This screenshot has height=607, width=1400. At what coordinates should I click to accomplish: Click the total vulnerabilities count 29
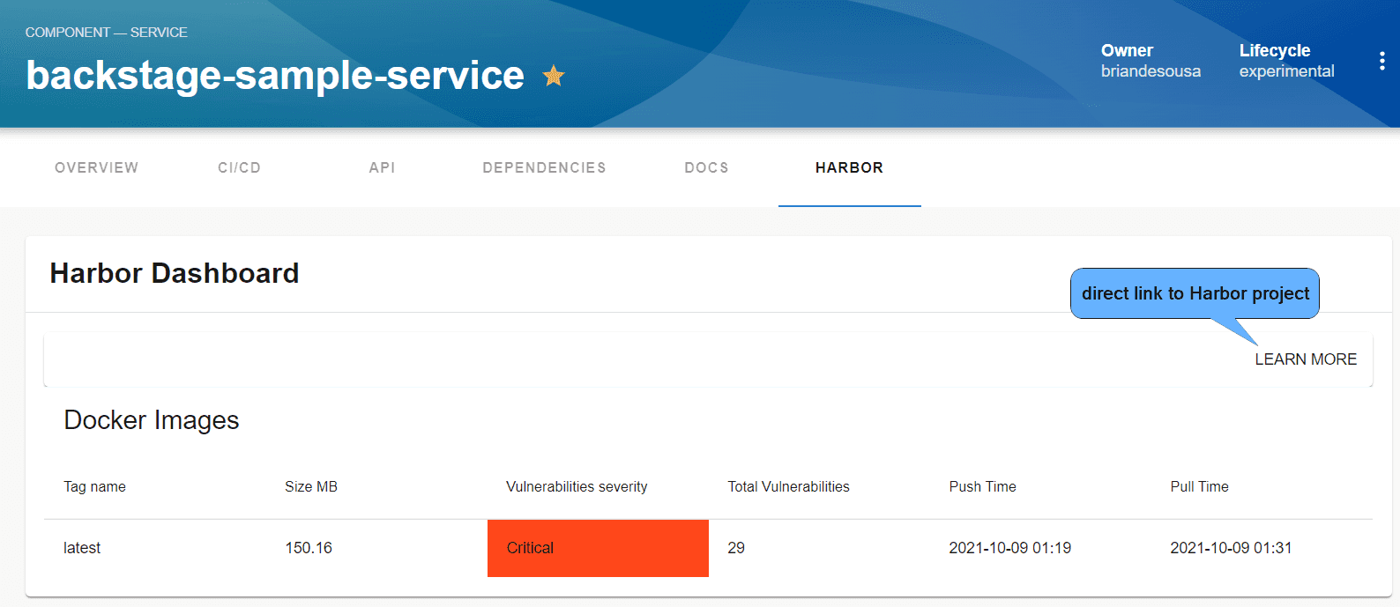[736, 548]
